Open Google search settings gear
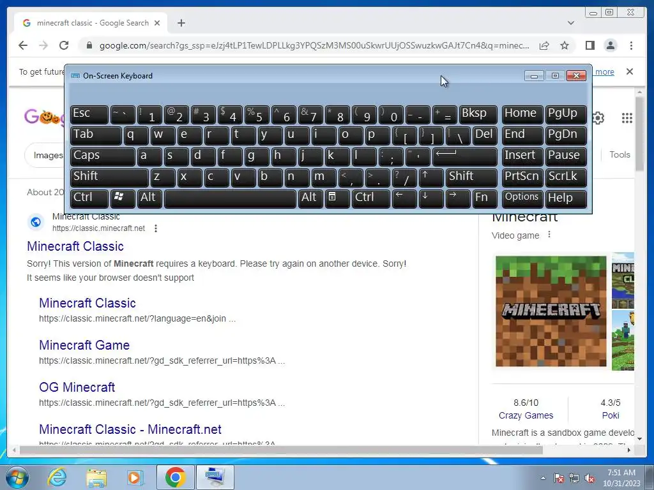 point(598,118)
